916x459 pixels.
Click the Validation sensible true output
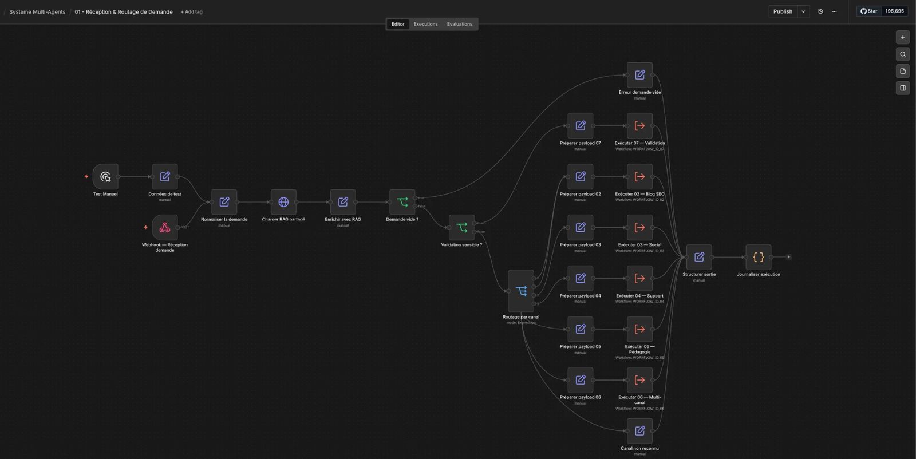(475, 223)
